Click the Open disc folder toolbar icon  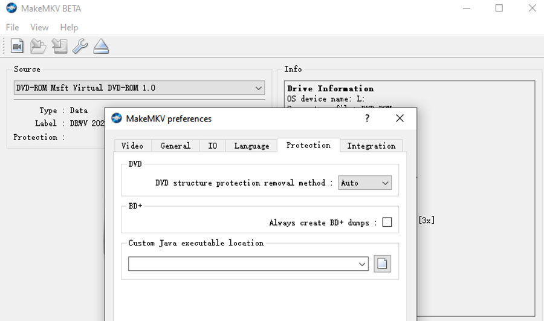click(38, 46)
